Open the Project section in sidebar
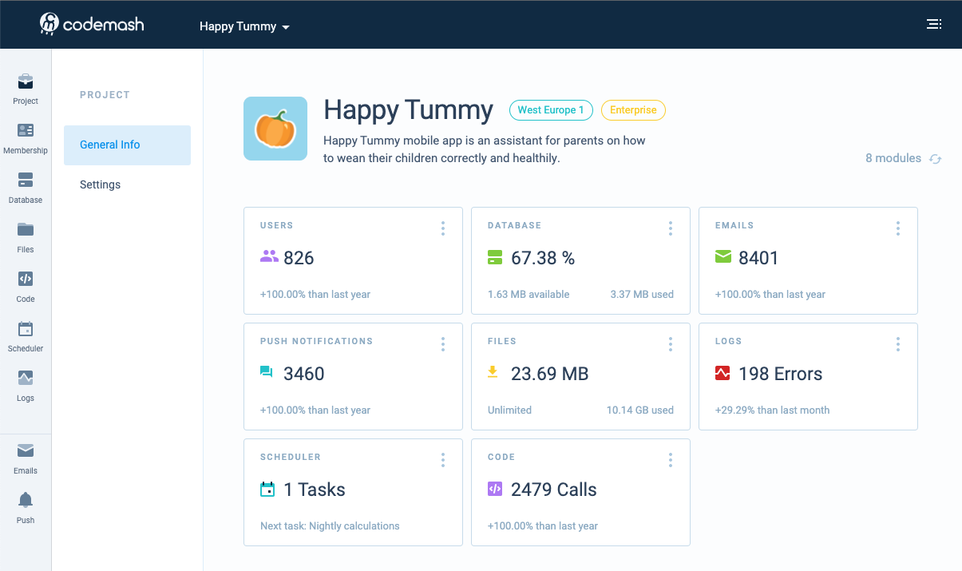The height and width of the screenshot is (571, 962). pyautogui.click(x=26, y=88)
